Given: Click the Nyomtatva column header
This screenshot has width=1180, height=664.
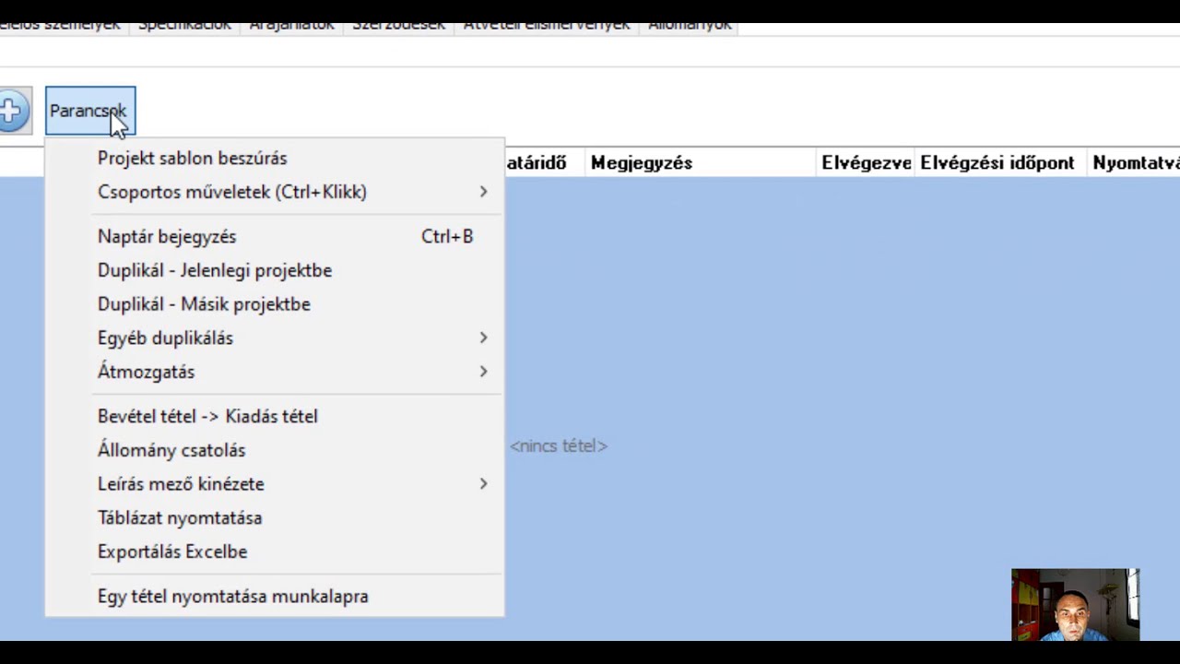Looking at the screenshot, I should (1136, 163).
